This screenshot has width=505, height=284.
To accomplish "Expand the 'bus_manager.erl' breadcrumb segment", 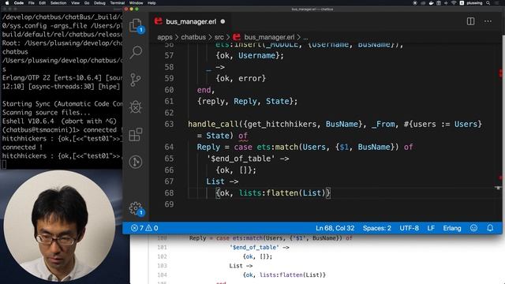I will [x=269, y=37].
